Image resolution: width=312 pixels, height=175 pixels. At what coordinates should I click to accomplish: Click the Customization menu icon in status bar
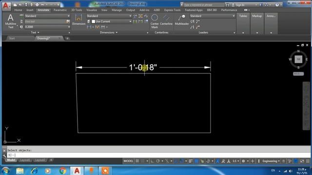(308, 161)
